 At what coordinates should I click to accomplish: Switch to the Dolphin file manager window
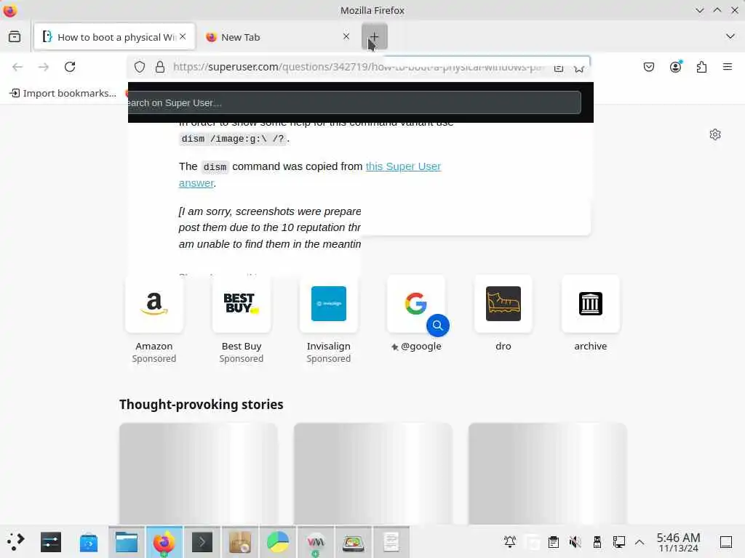[127, 542]
